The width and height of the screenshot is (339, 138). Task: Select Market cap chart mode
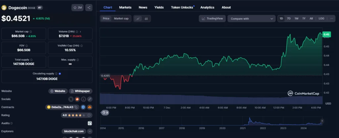pos(121,18)
